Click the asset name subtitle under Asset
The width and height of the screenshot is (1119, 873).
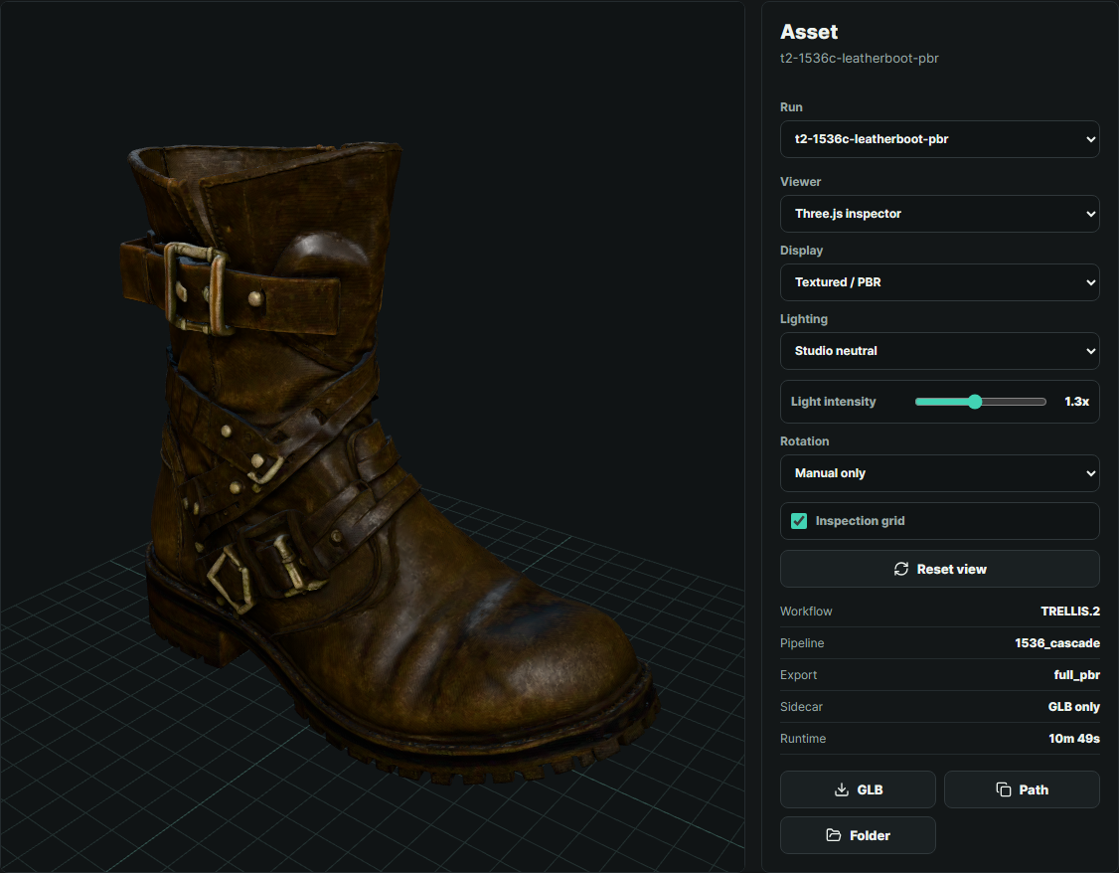(860, 59)
